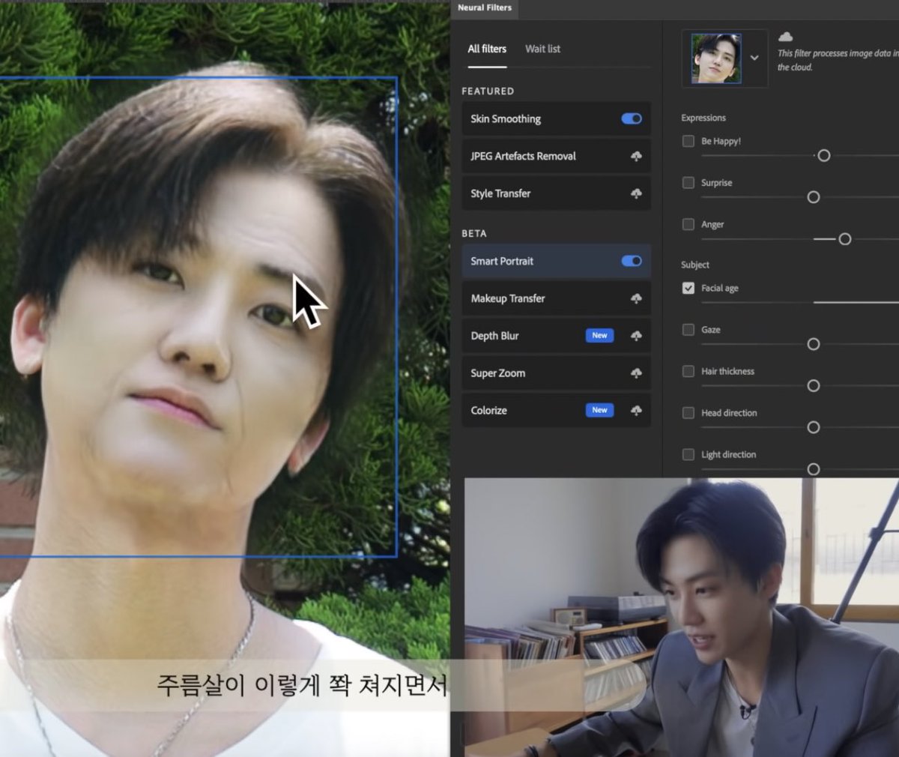Enable the Surprise checkbox
899x757 pixels.
(688, 182)
